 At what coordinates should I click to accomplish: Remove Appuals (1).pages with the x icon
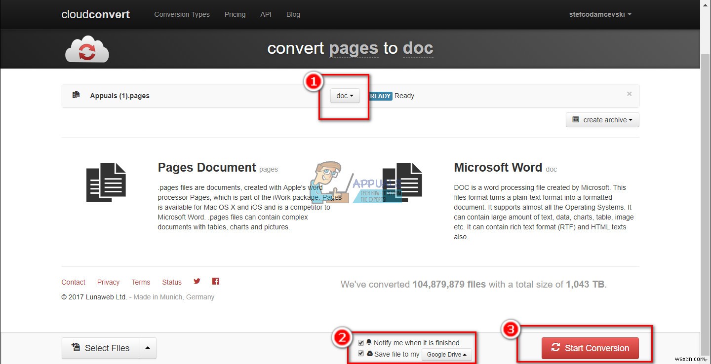(629, 94)
